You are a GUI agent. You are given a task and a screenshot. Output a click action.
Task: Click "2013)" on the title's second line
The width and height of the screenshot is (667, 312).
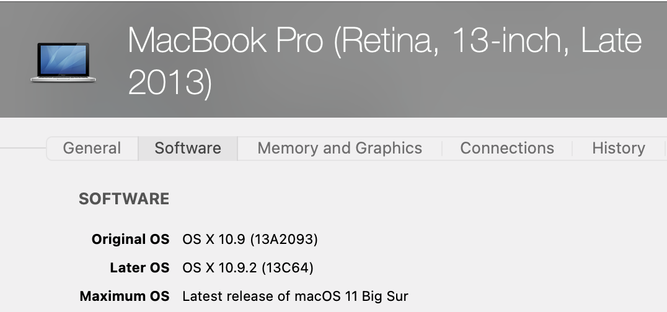coord(170,84)
